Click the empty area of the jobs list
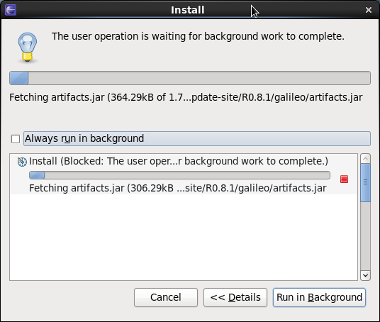380x322 pixels. tap(184, 237)
